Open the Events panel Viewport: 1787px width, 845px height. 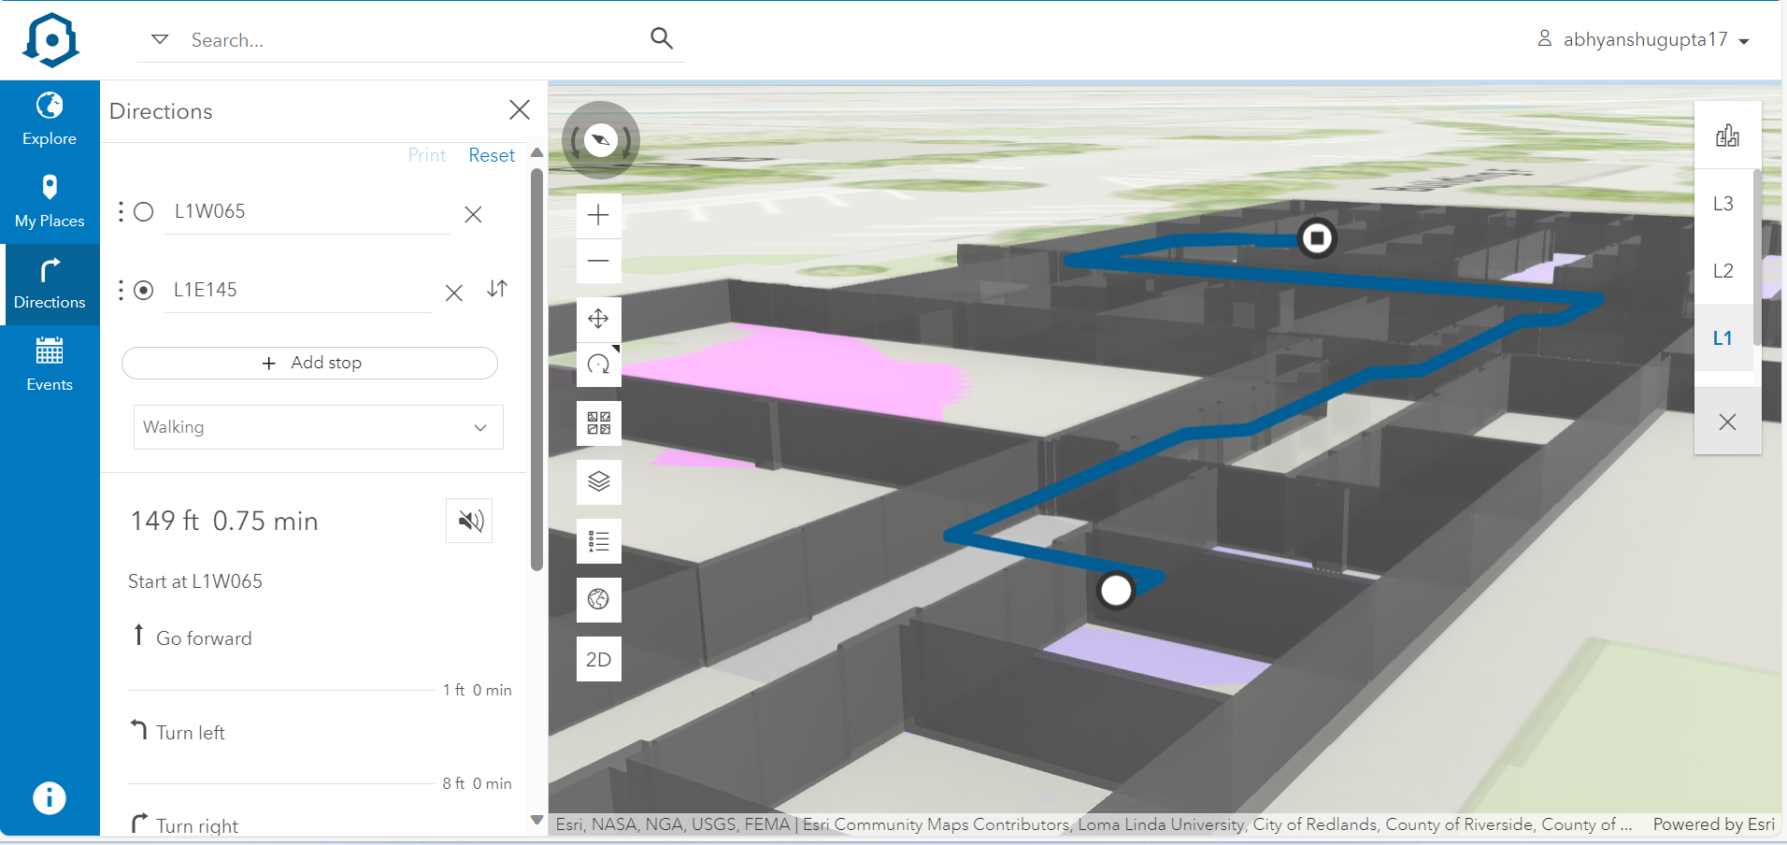pyautogui.click(x=50, y=363)
